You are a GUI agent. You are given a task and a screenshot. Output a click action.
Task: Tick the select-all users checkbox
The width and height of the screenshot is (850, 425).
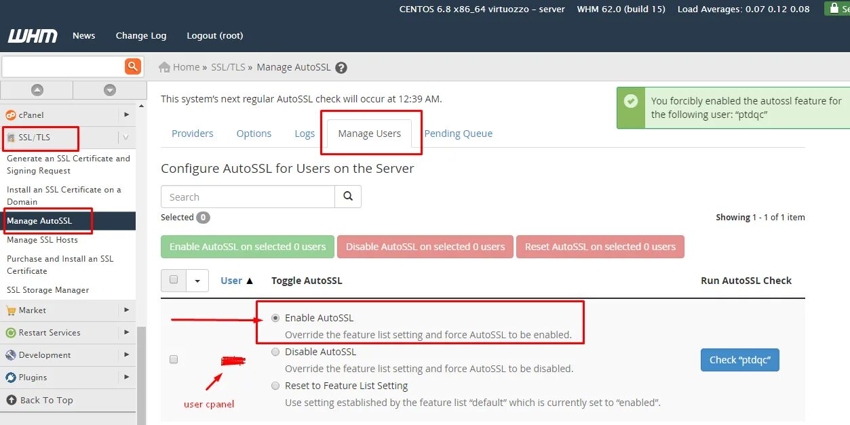point(174,279)
